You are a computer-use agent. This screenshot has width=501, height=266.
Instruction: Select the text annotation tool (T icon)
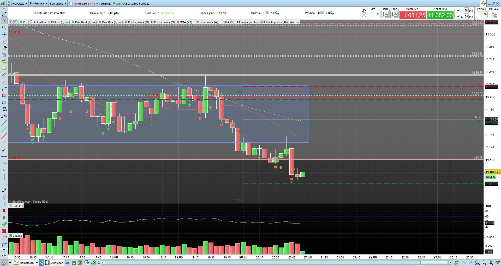click(4, 204)
